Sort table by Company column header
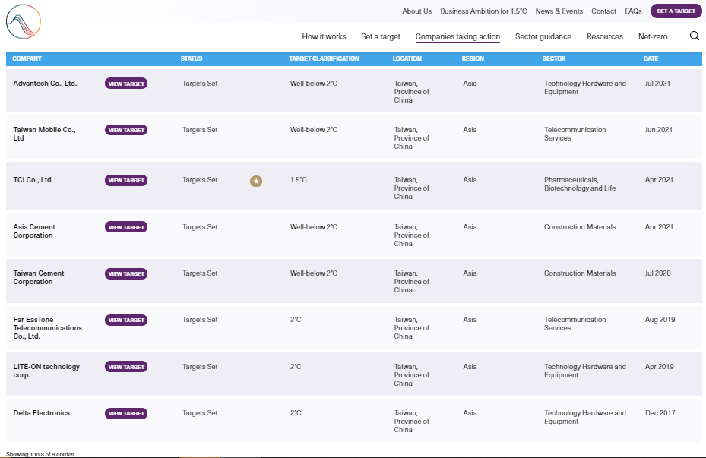Viewport: 706px width, 458px height. [27, 58]
